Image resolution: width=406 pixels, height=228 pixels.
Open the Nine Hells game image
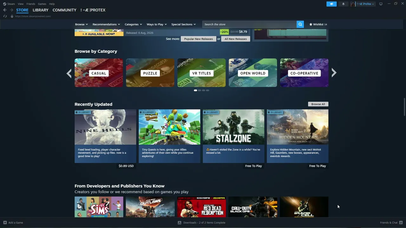point(105,127)
